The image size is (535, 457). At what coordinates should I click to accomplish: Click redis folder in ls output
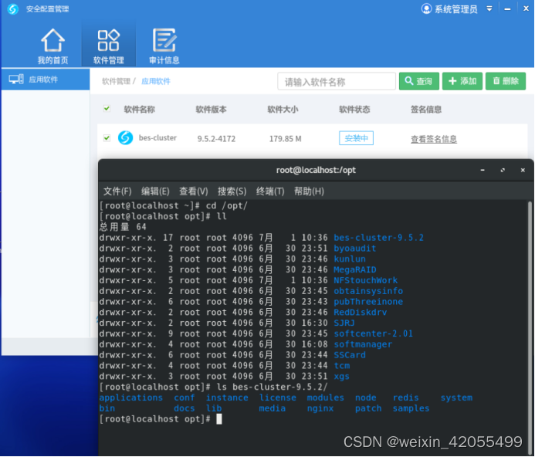tap(405, 398)
